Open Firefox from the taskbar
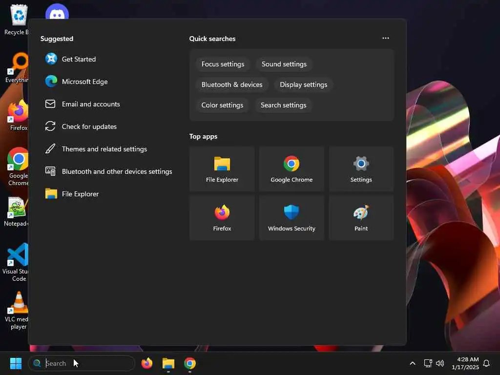 point(146,363)
